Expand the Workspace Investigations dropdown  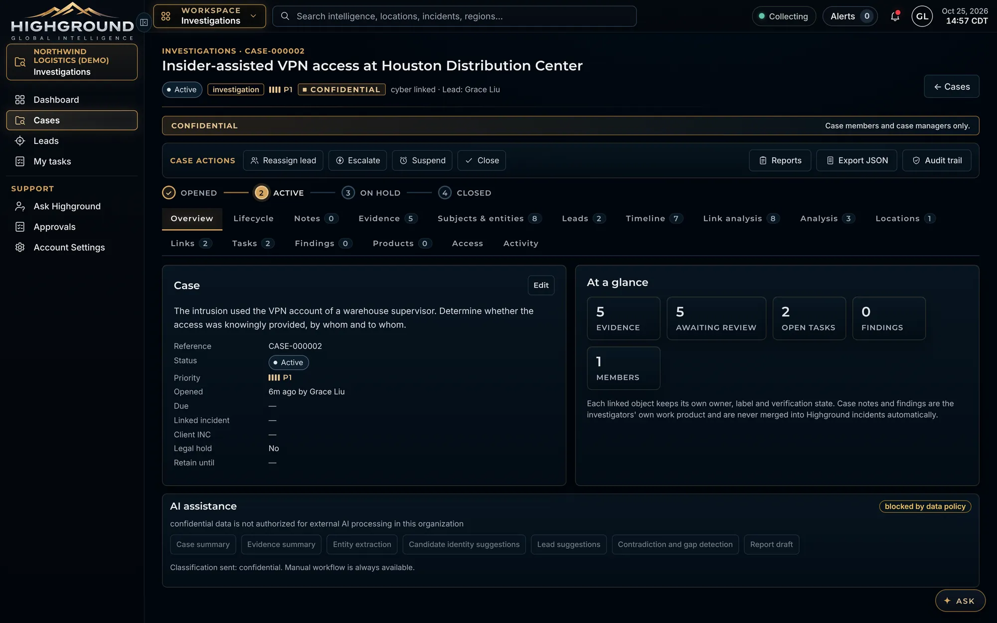209,16
